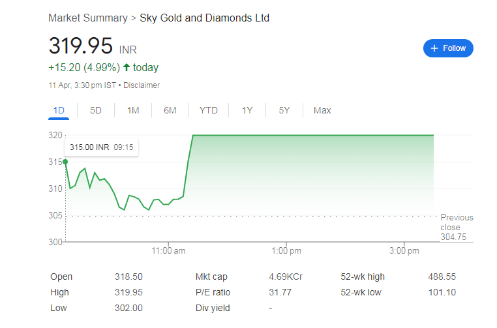Viewport: 497px width, 328px height.
Task: Show the 6M price history
Action: tap(170, 110)
